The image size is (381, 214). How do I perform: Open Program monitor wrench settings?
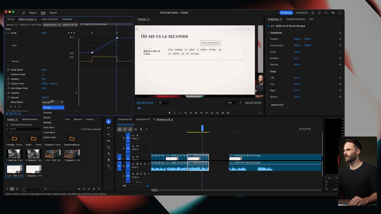click(x=241, y=103)
